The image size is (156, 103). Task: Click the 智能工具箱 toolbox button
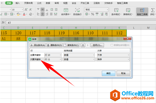pos(142,12)
